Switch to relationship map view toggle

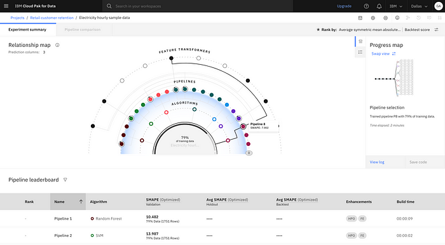point(360,41)
